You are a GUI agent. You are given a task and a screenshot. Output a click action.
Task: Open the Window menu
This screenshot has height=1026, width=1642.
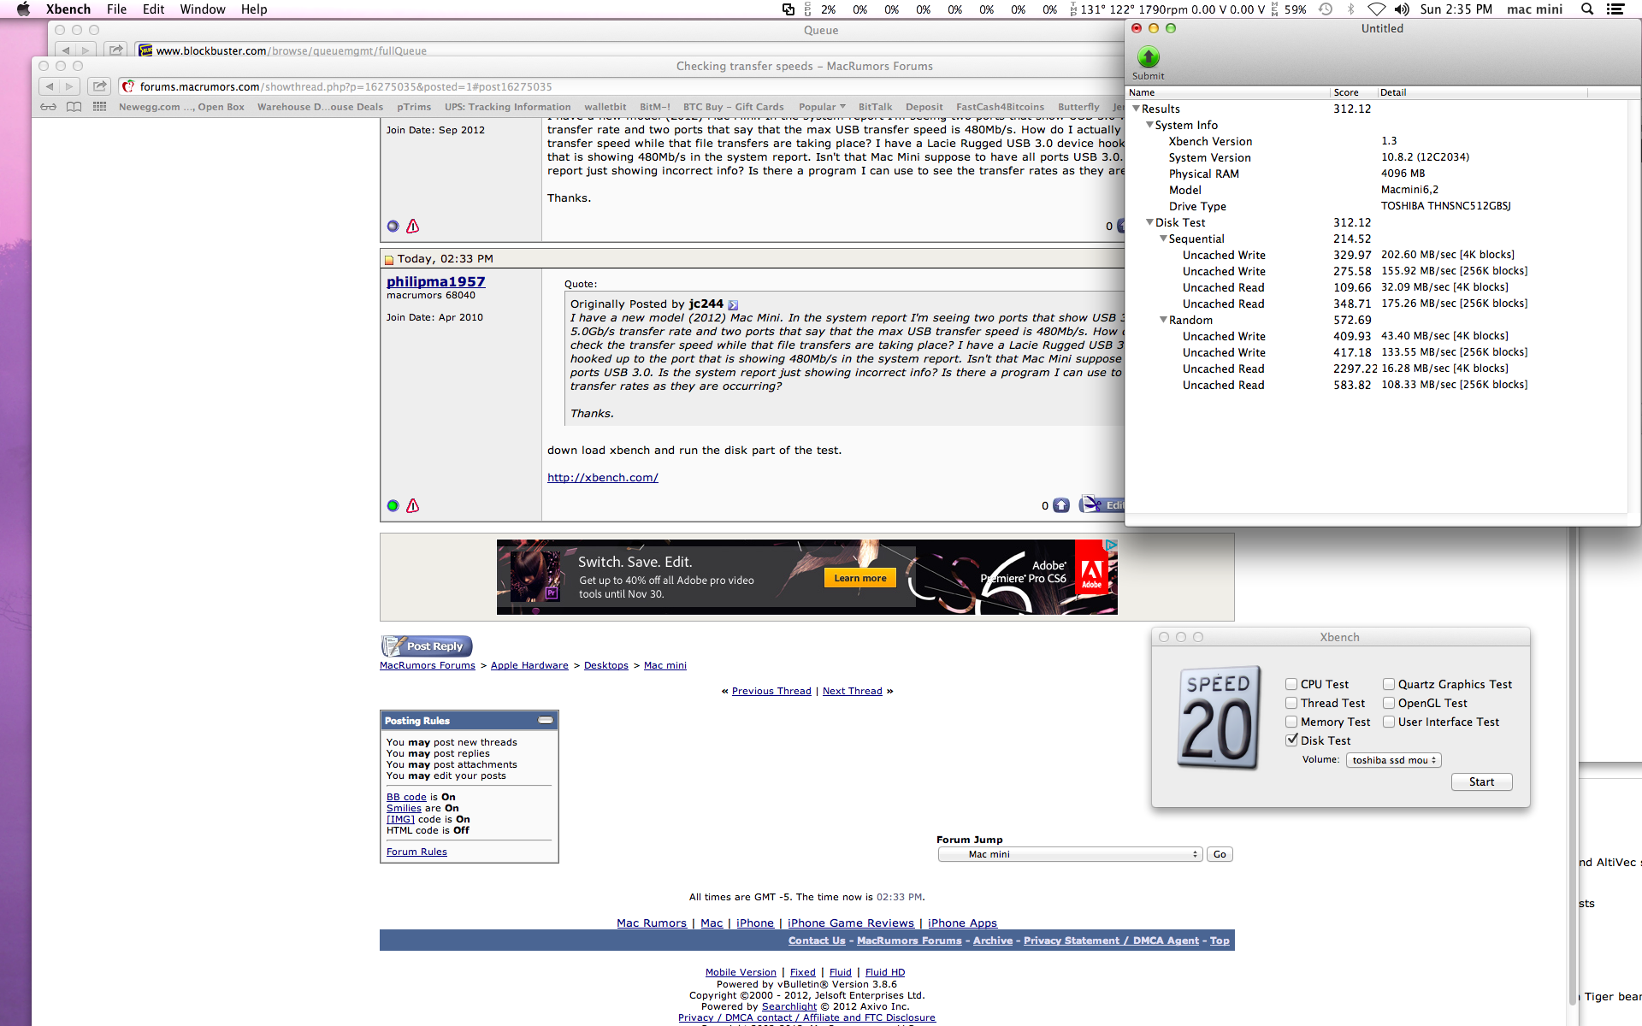(202, 9)
